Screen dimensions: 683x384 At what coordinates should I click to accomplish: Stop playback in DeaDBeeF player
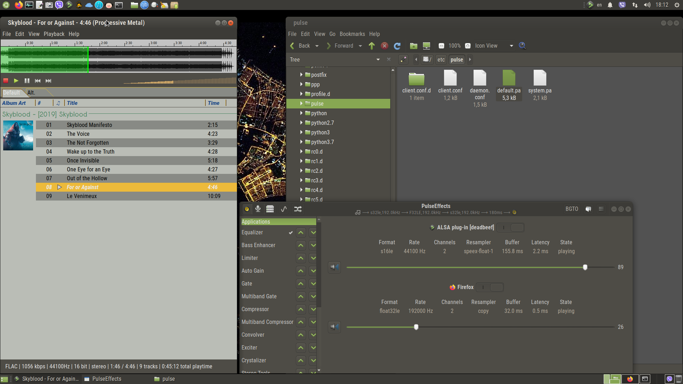(6, 81)
